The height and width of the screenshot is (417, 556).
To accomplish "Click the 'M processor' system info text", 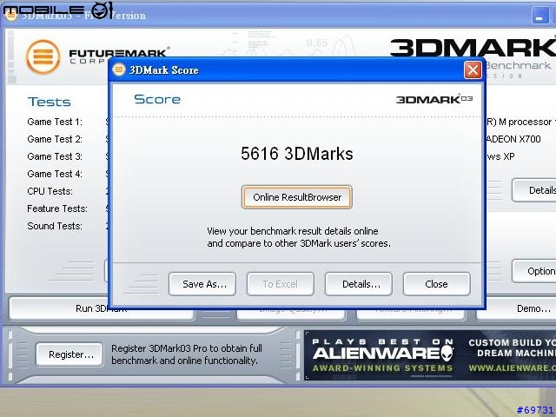I will point(525,122).
